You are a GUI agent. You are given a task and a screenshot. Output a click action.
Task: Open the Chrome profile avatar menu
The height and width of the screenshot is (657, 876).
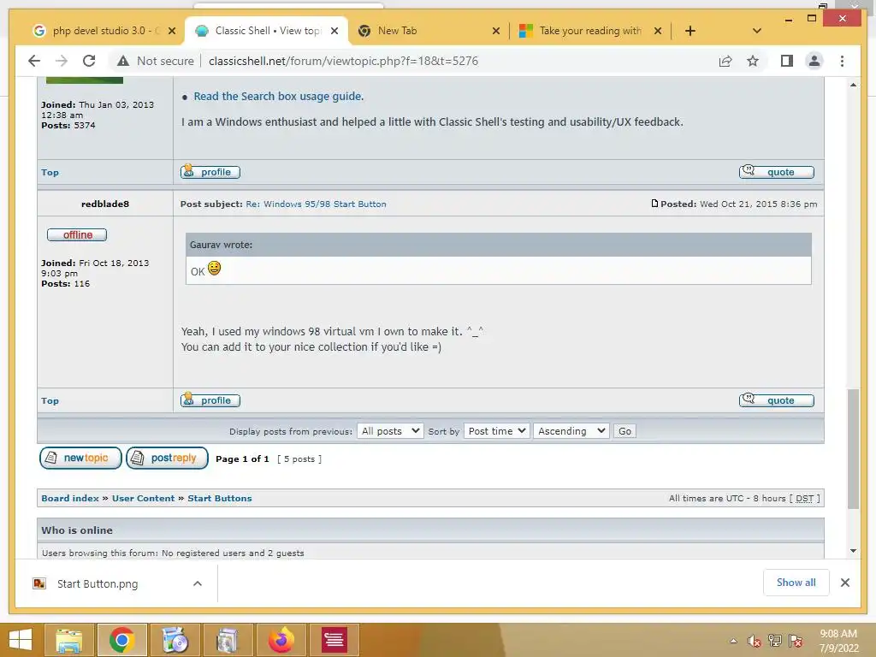click(814, 61)
